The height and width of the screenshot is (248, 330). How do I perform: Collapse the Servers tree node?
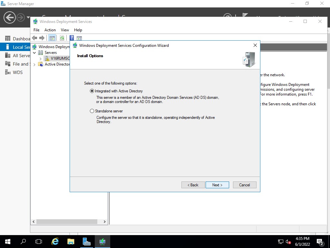point(34,53)
